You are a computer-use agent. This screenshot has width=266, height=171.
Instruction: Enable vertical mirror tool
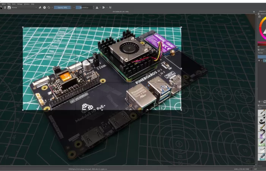tap(104, 7)
